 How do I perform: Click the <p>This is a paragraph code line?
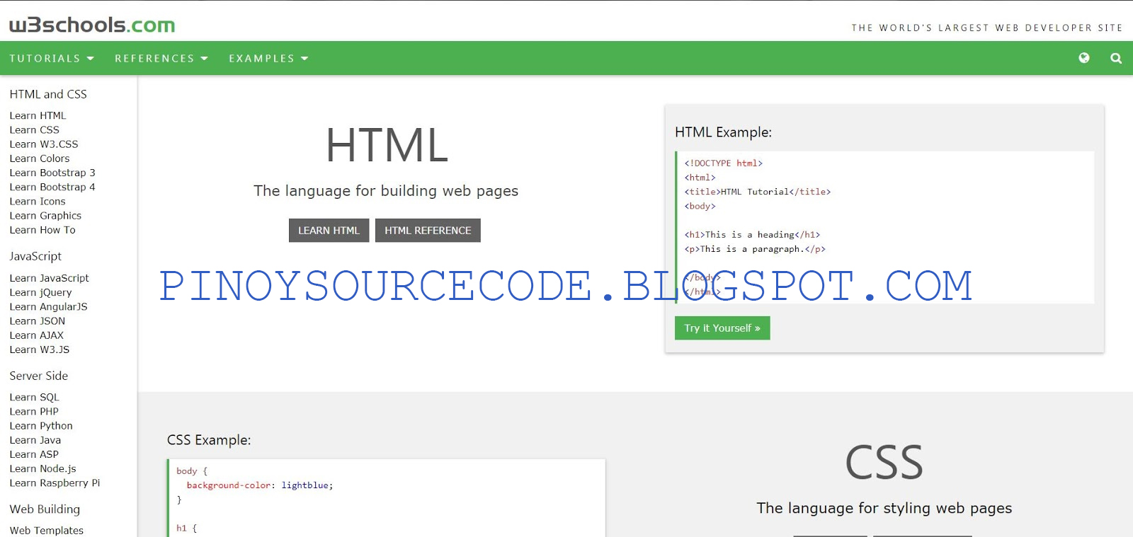tap(755, 249)
